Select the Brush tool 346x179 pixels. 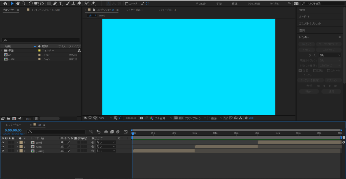pos(68,4)
